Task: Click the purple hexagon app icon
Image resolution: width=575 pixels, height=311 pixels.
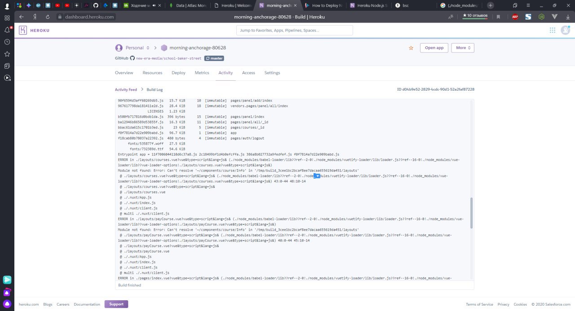Action: point(164,48)
